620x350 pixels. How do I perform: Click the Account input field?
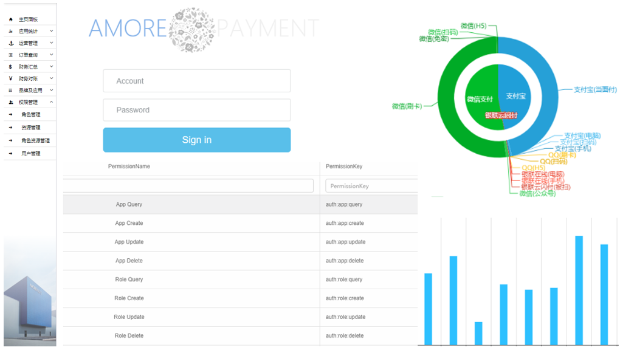[197, 81]
